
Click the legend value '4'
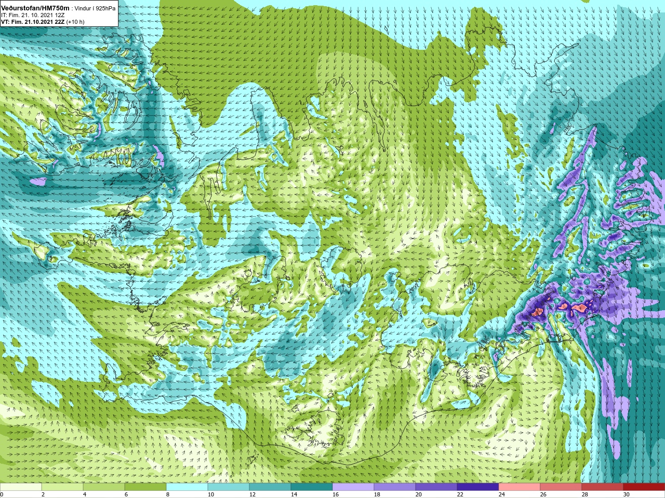pyautogui.click(x=85, y=494)
